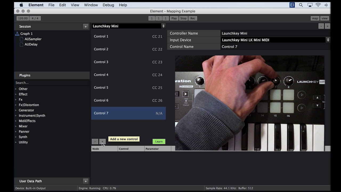The image size is (341, 192).
Task: Click the 120.00 tempo field
Action: [x=23, y=18]
